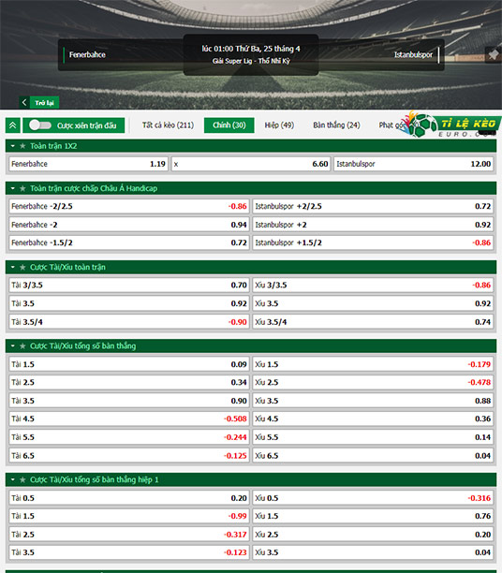Toggle the Cược xiên trận đấu switch
Viewport: 502px width, 573px height.
[x=40, y=125]
